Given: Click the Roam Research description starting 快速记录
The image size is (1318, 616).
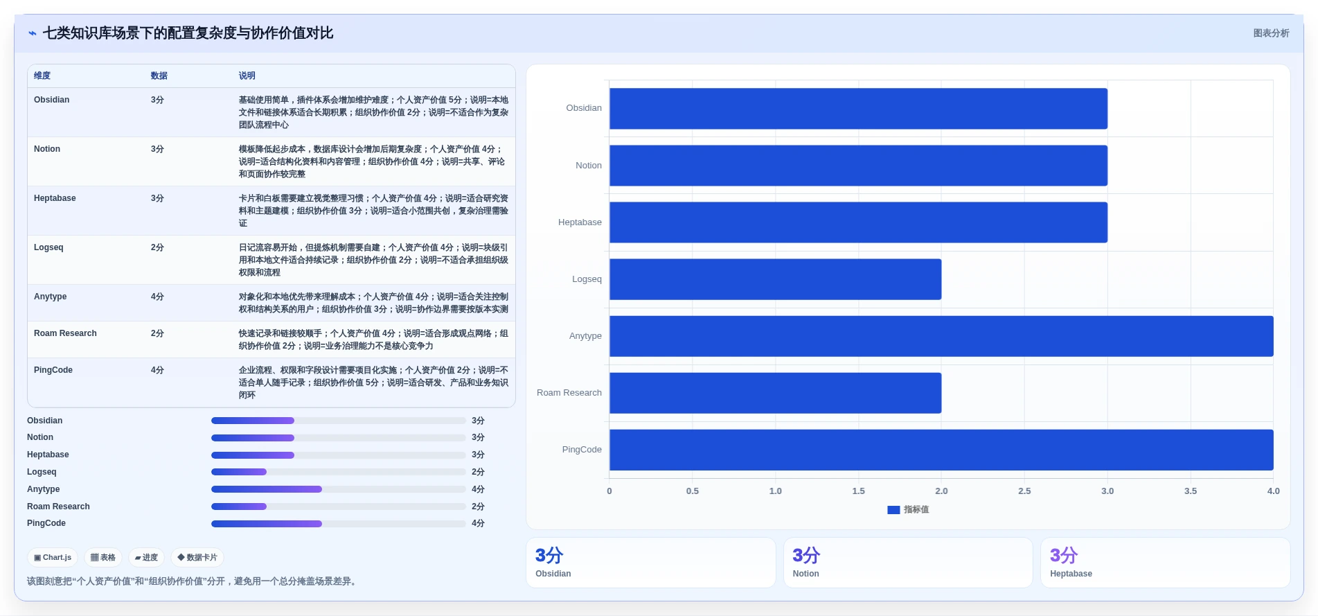Looking at the screenshot, I should point(374,340).
